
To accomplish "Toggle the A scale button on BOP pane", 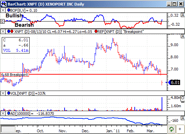I will (183, 15).
